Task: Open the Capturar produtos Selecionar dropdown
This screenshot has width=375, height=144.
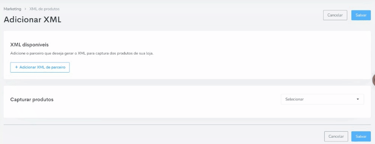Action: coord(322,99)
